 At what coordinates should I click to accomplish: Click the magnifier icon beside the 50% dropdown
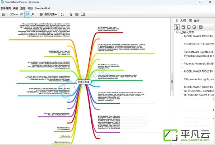[x=21, y=14]
